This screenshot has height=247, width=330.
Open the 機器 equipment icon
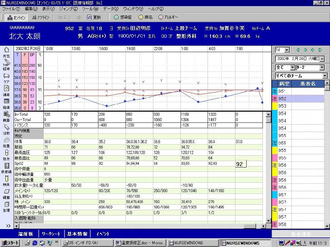point(6,114)
